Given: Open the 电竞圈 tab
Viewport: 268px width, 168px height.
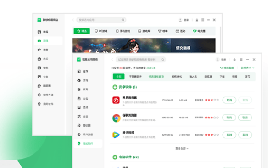Looking at the screenshot, I should 199,31.
